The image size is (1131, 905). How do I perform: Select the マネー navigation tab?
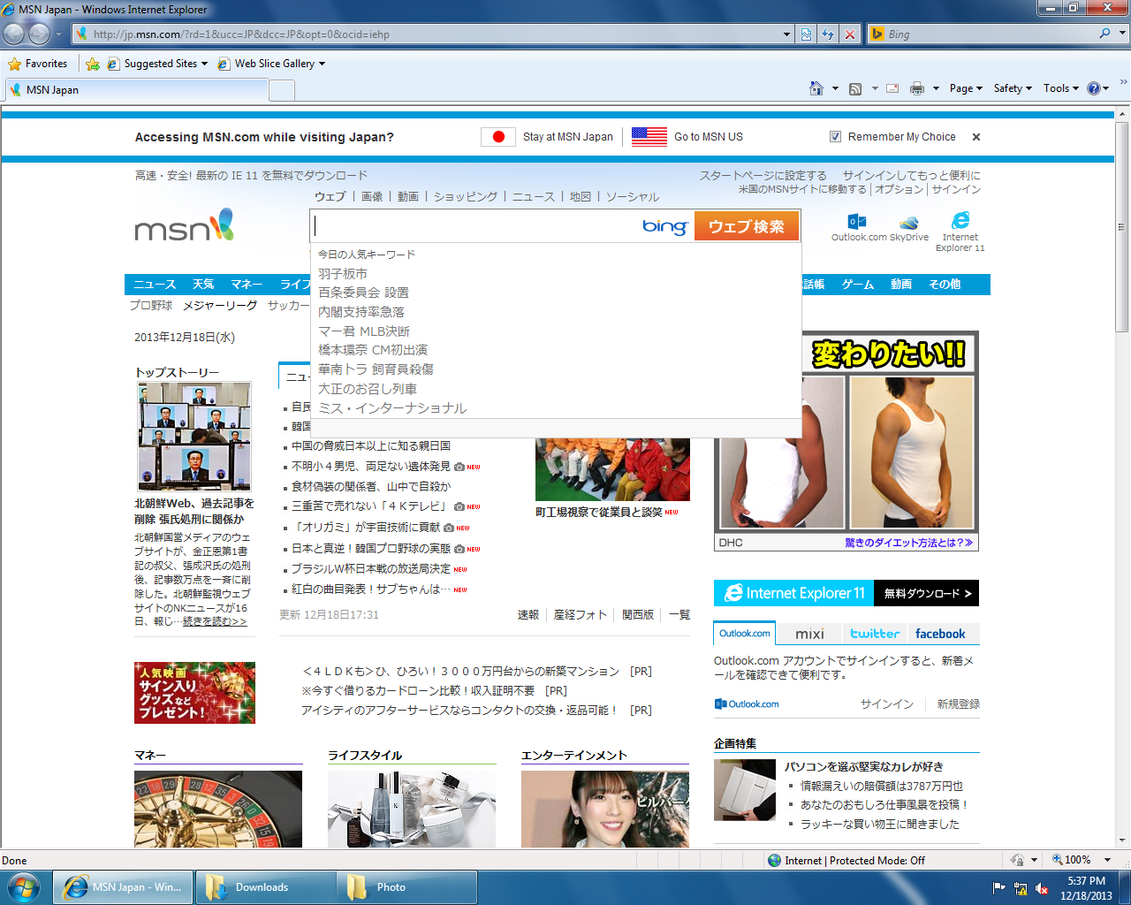[x=247, y=285]
